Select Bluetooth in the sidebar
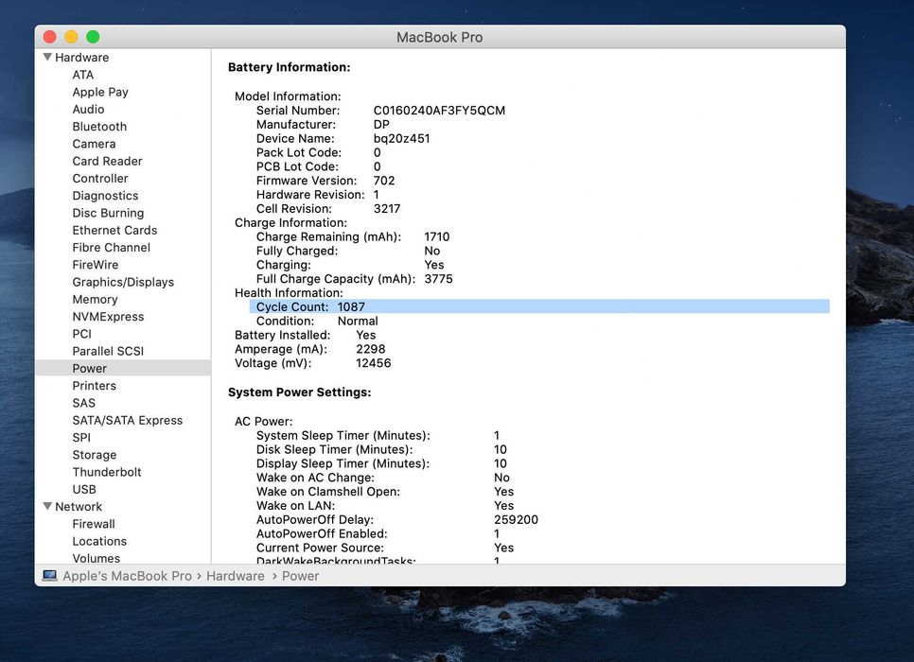 [x=99, y=127]
